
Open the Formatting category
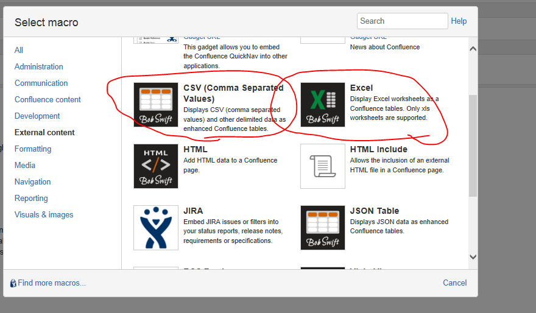(33, 149)
